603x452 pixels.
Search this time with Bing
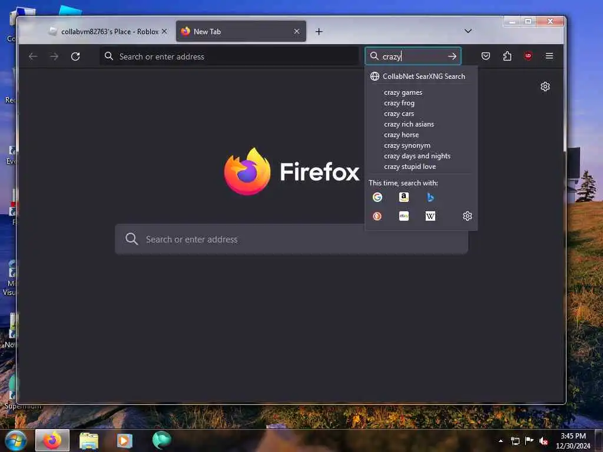(x=430, y=197)
